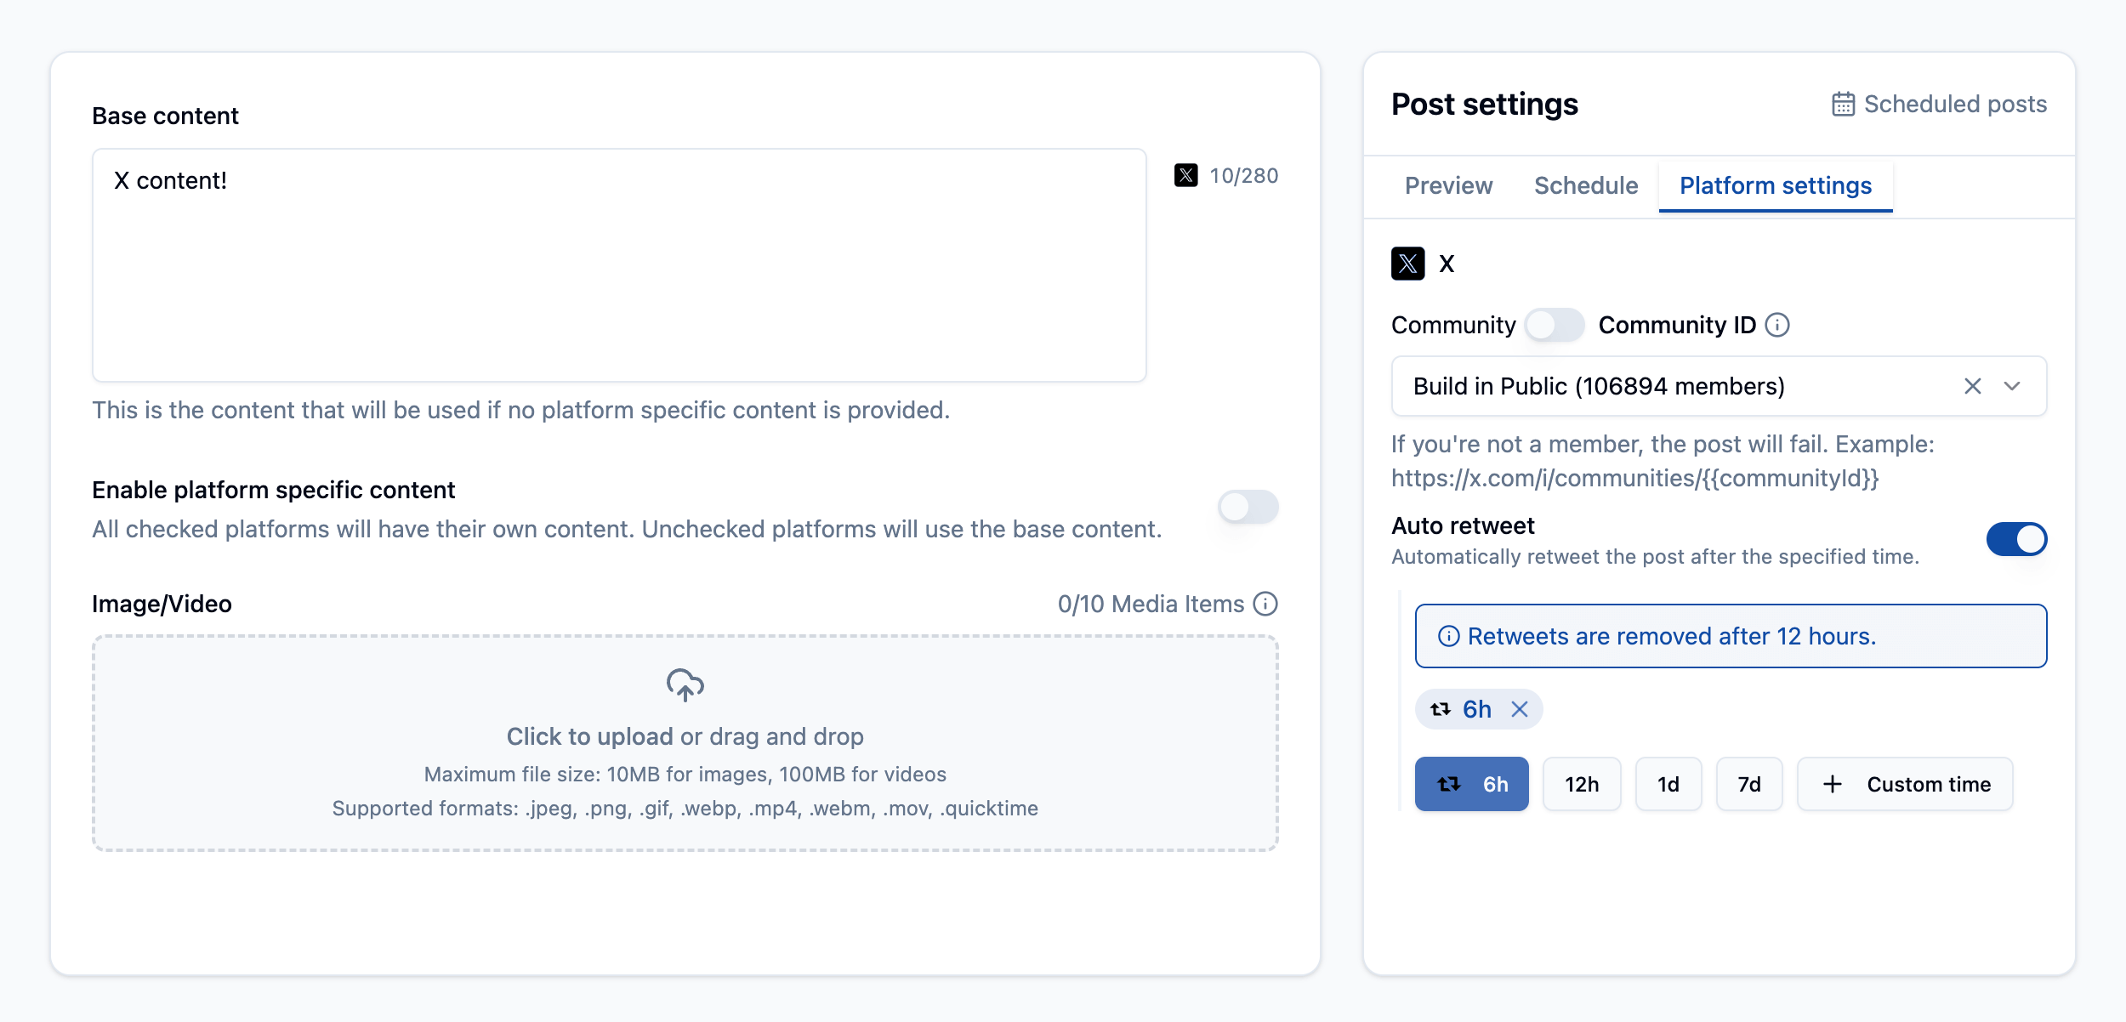Choose the 12h retweet interval

(1582, 784)
